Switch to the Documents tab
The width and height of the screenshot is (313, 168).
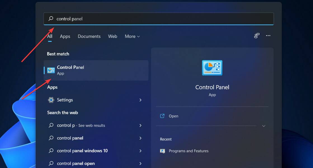point(89,36)
